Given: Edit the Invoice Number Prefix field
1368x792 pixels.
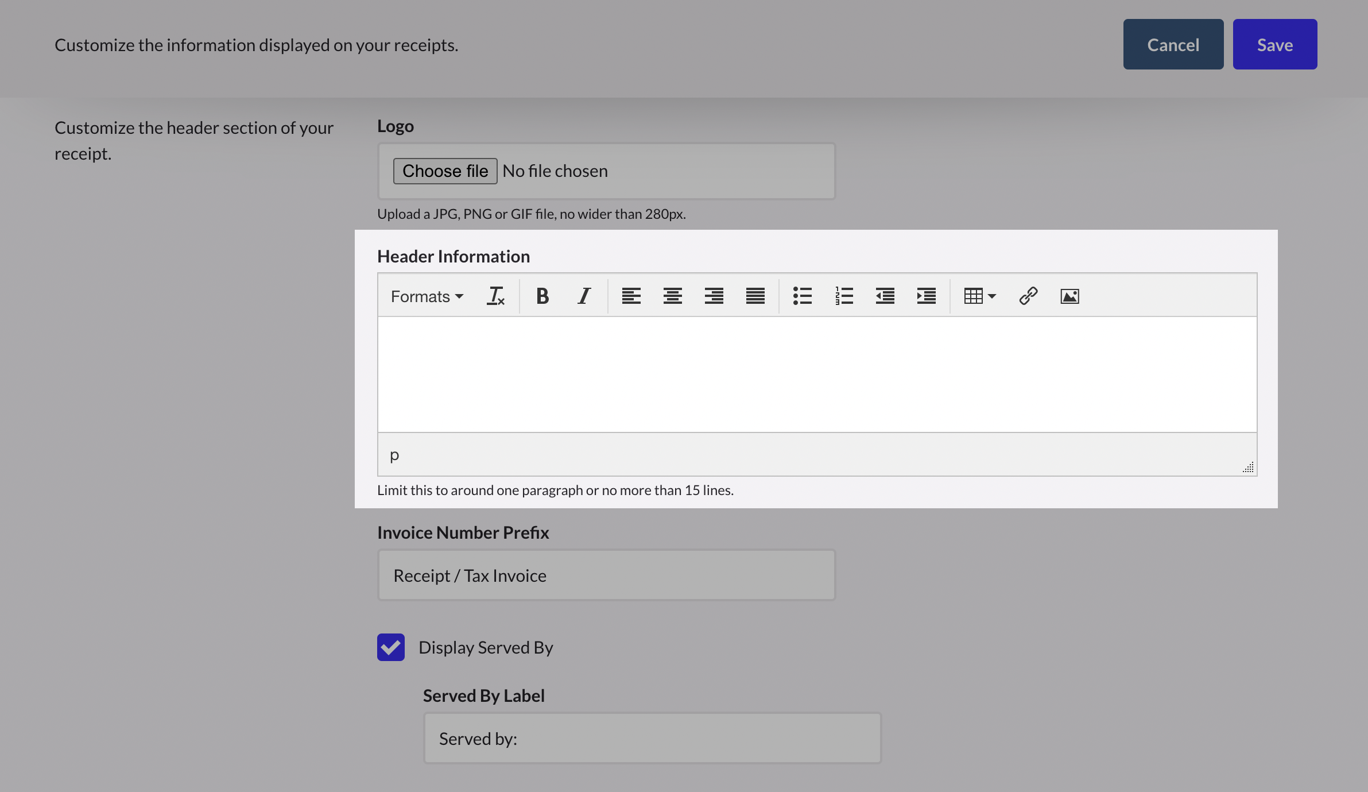Looking at the screenshot, I should pos(606,574).
